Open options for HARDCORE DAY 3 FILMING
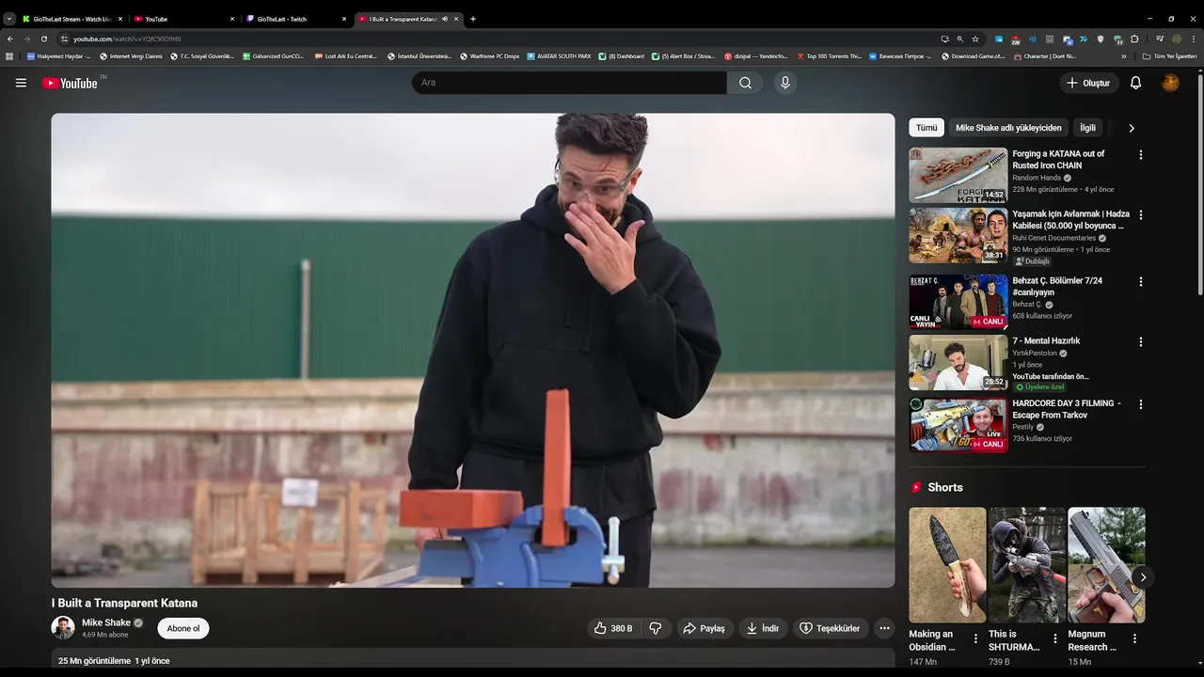 point(1141,404)
